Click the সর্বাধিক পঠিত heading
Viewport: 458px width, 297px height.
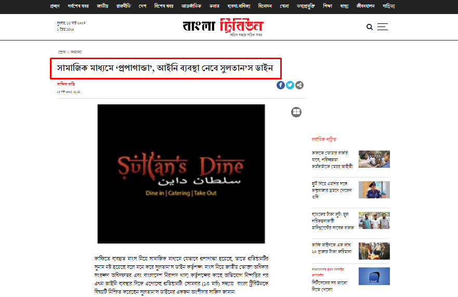click(324, 140)
